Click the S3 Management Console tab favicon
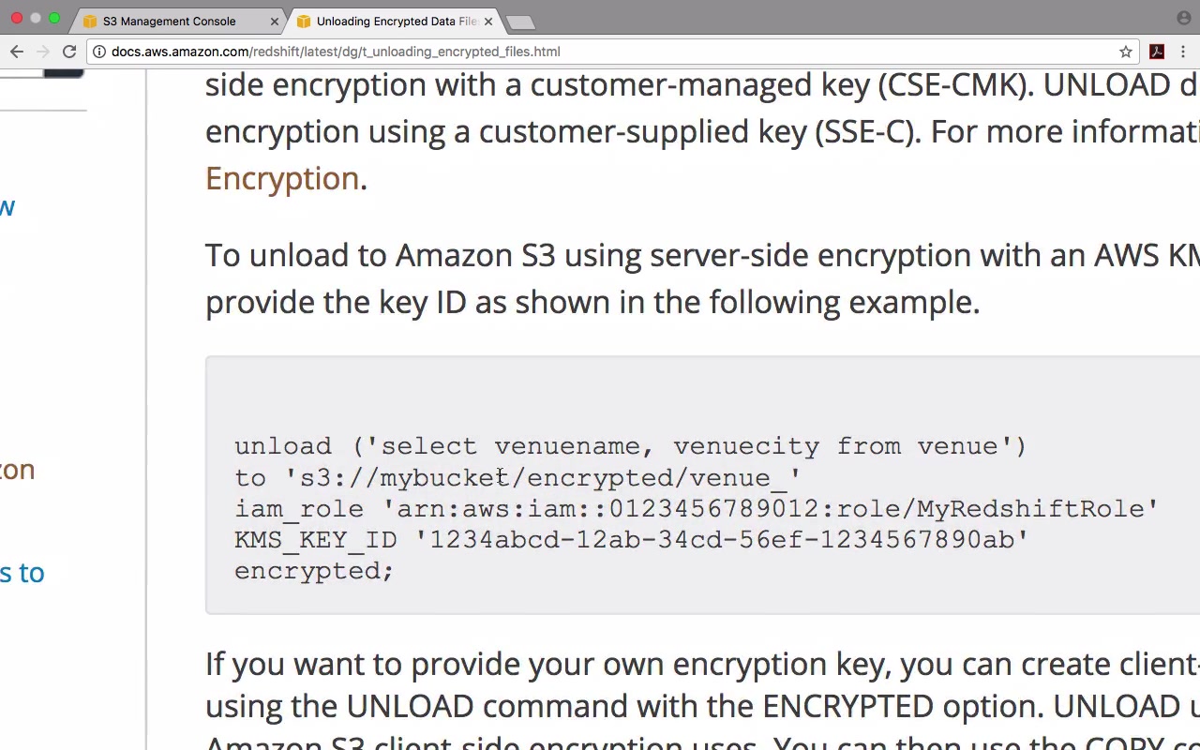Viewport: 1200px width, 750px height. coord(90,21)
